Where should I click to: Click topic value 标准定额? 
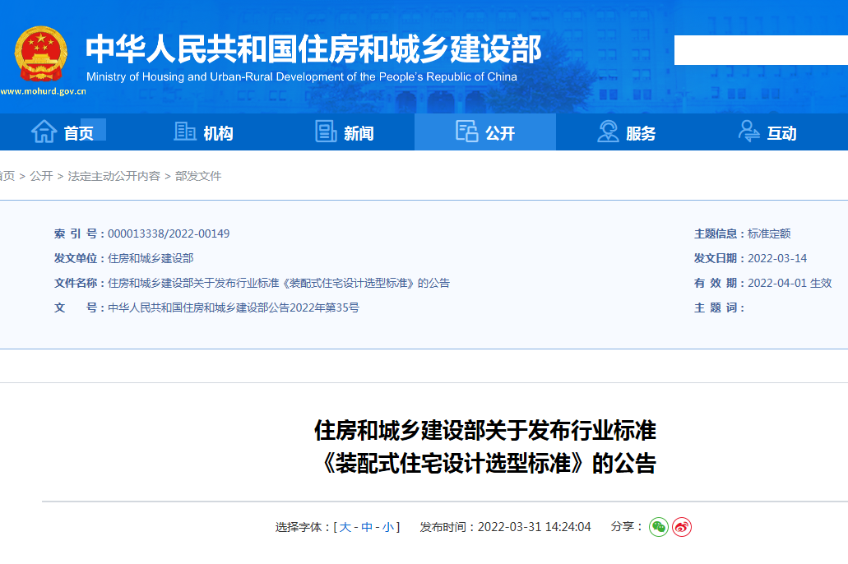[769, 233]
